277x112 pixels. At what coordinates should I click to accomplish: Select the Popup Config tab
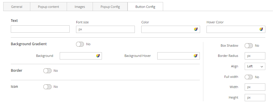coord(110,7)
